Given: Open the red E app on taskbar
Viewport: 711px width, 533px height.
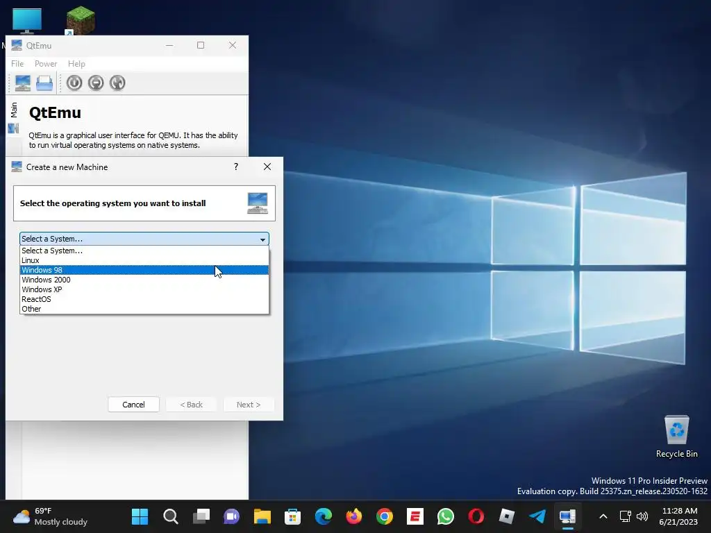Looking at the screenshot, I should pos(415,516).
